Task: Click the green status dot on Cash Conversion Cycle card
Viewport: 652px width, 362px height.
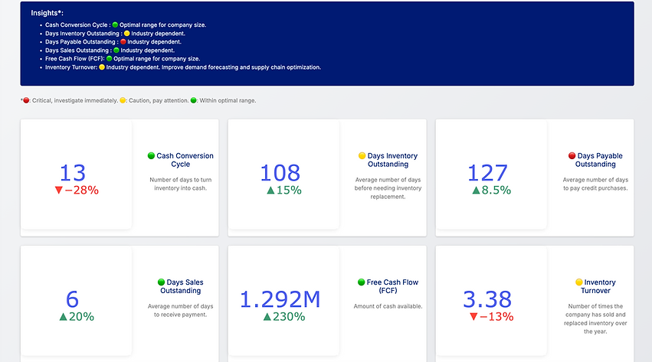Action: 151,156
